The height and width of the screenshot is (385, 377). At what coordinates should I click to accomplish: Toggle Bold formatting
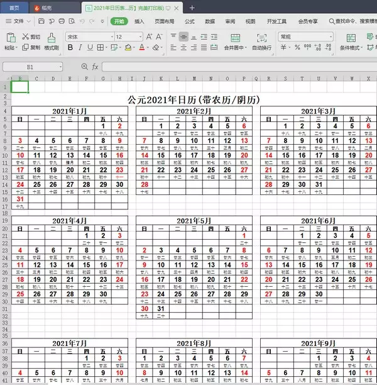pos(70,47)
